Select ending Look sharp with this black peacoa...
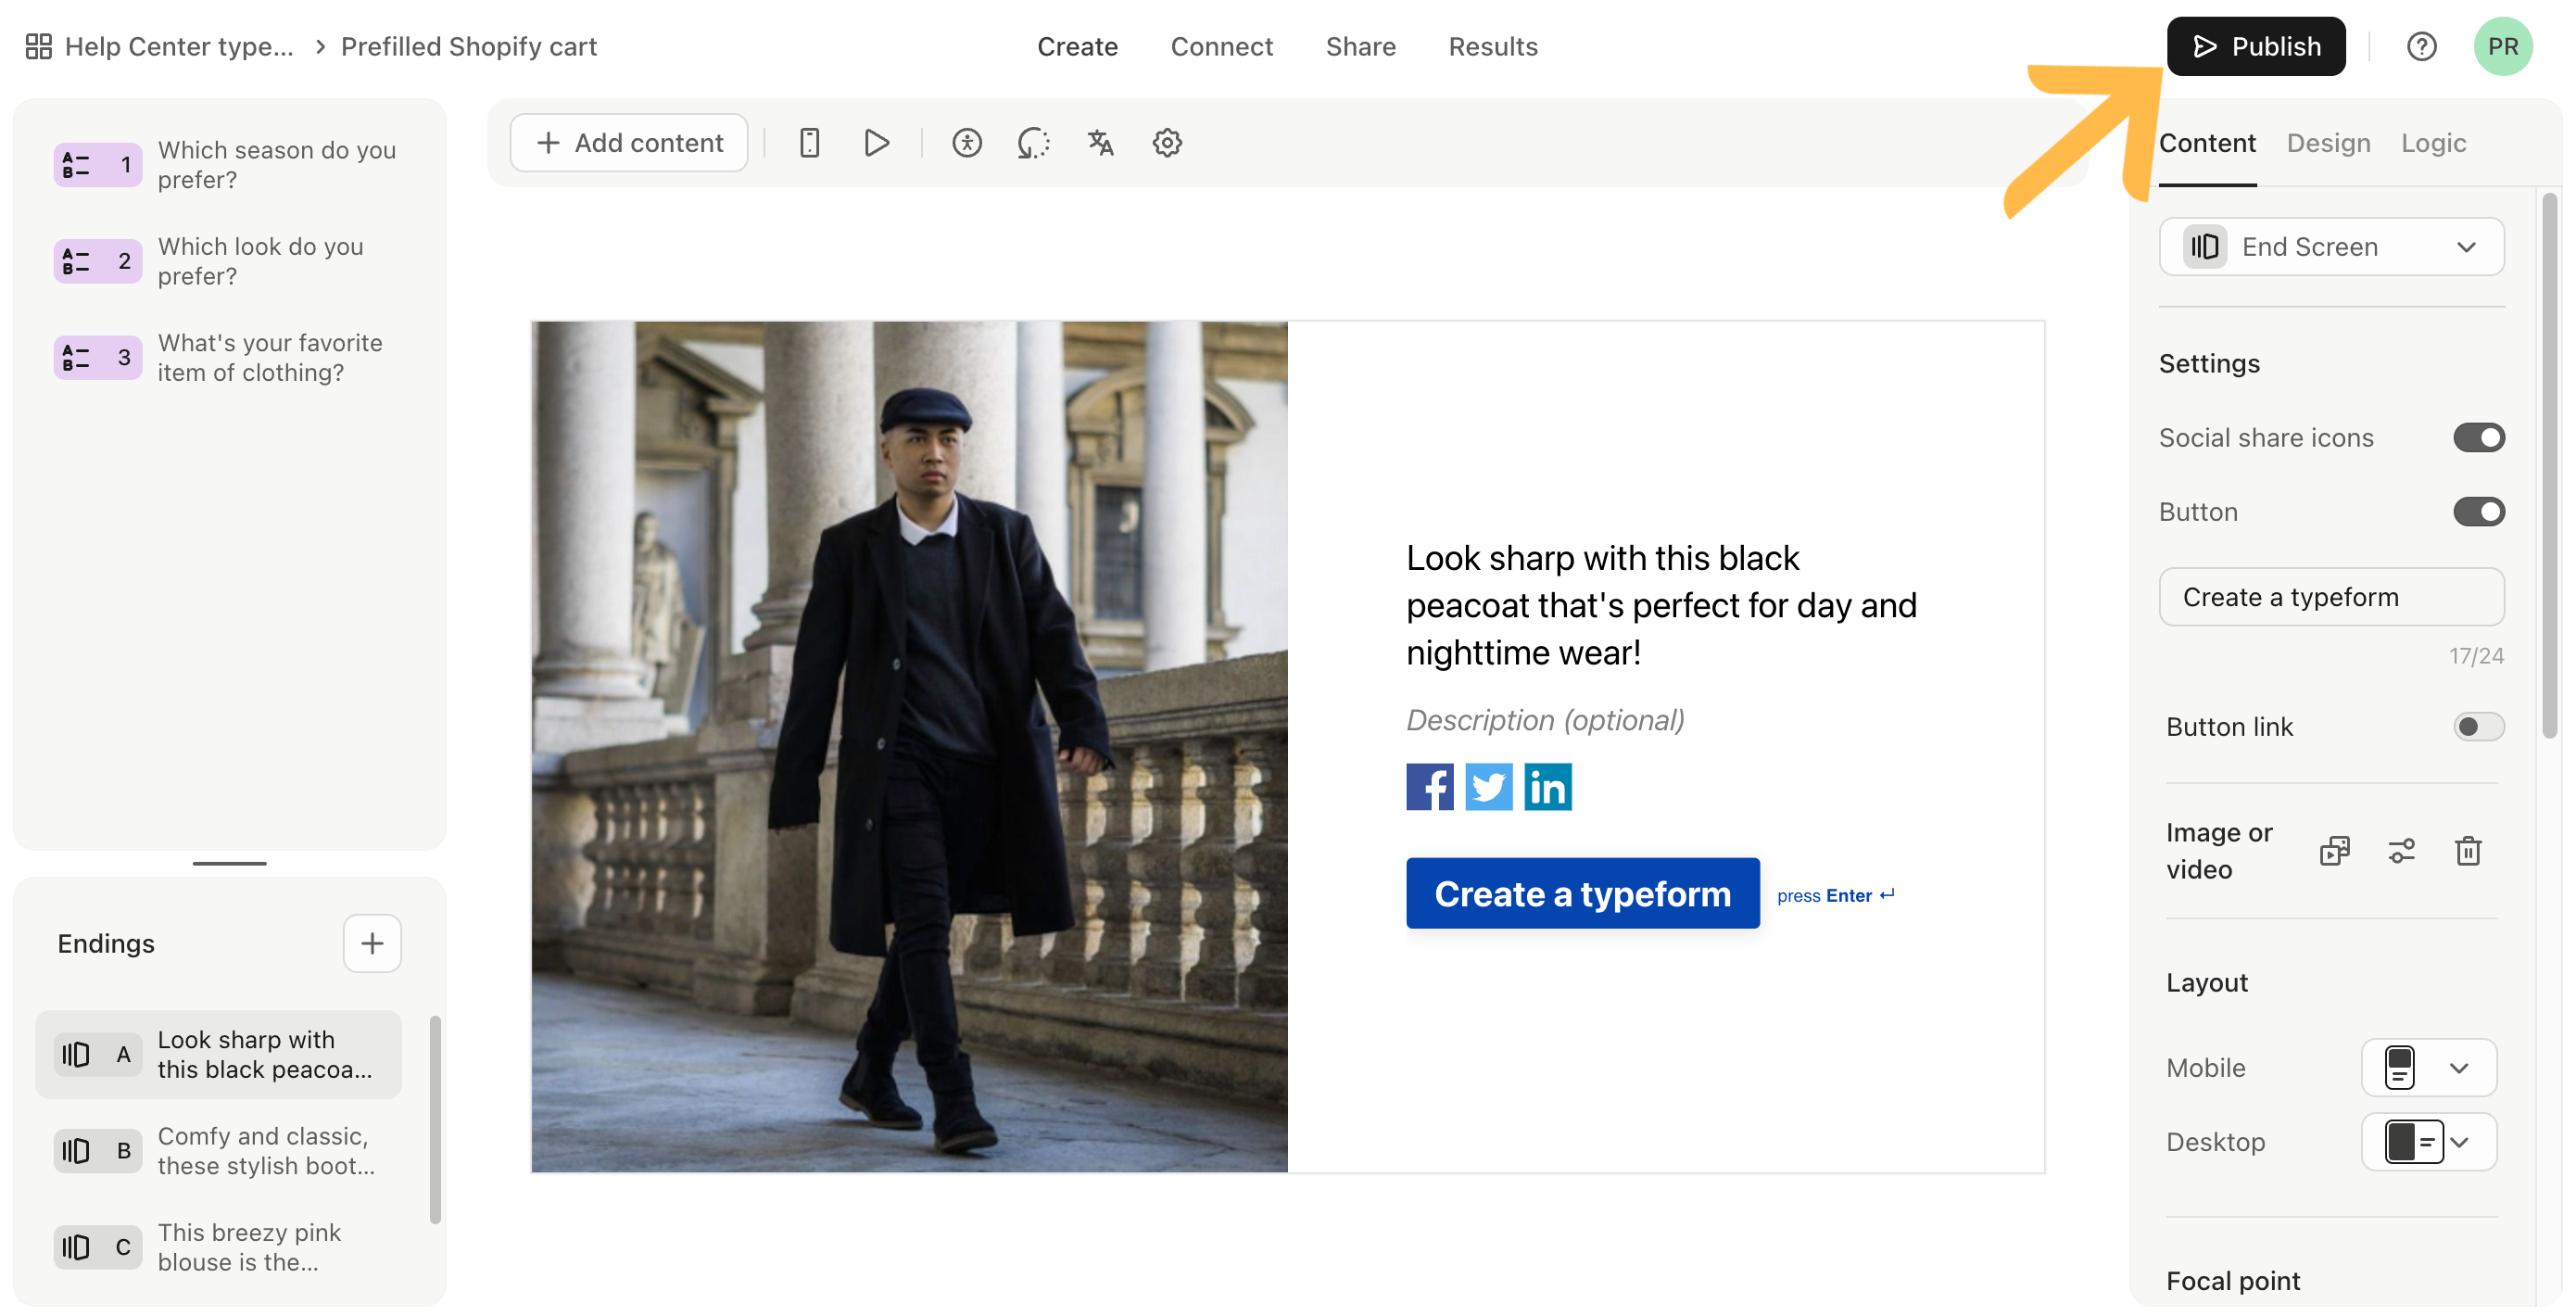 (x=218, y=1054)
